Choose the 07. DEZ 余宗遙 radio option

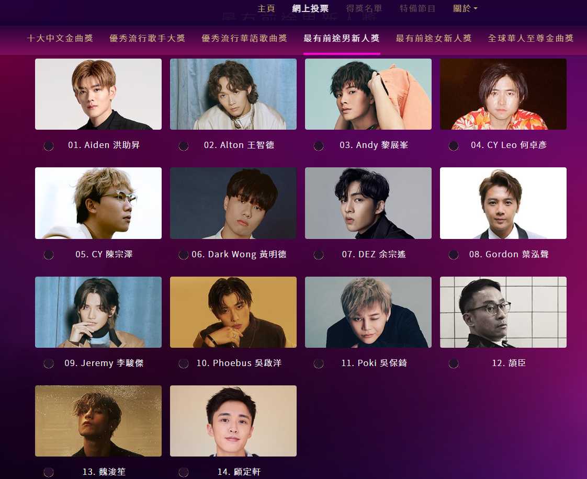coord(319,255)
